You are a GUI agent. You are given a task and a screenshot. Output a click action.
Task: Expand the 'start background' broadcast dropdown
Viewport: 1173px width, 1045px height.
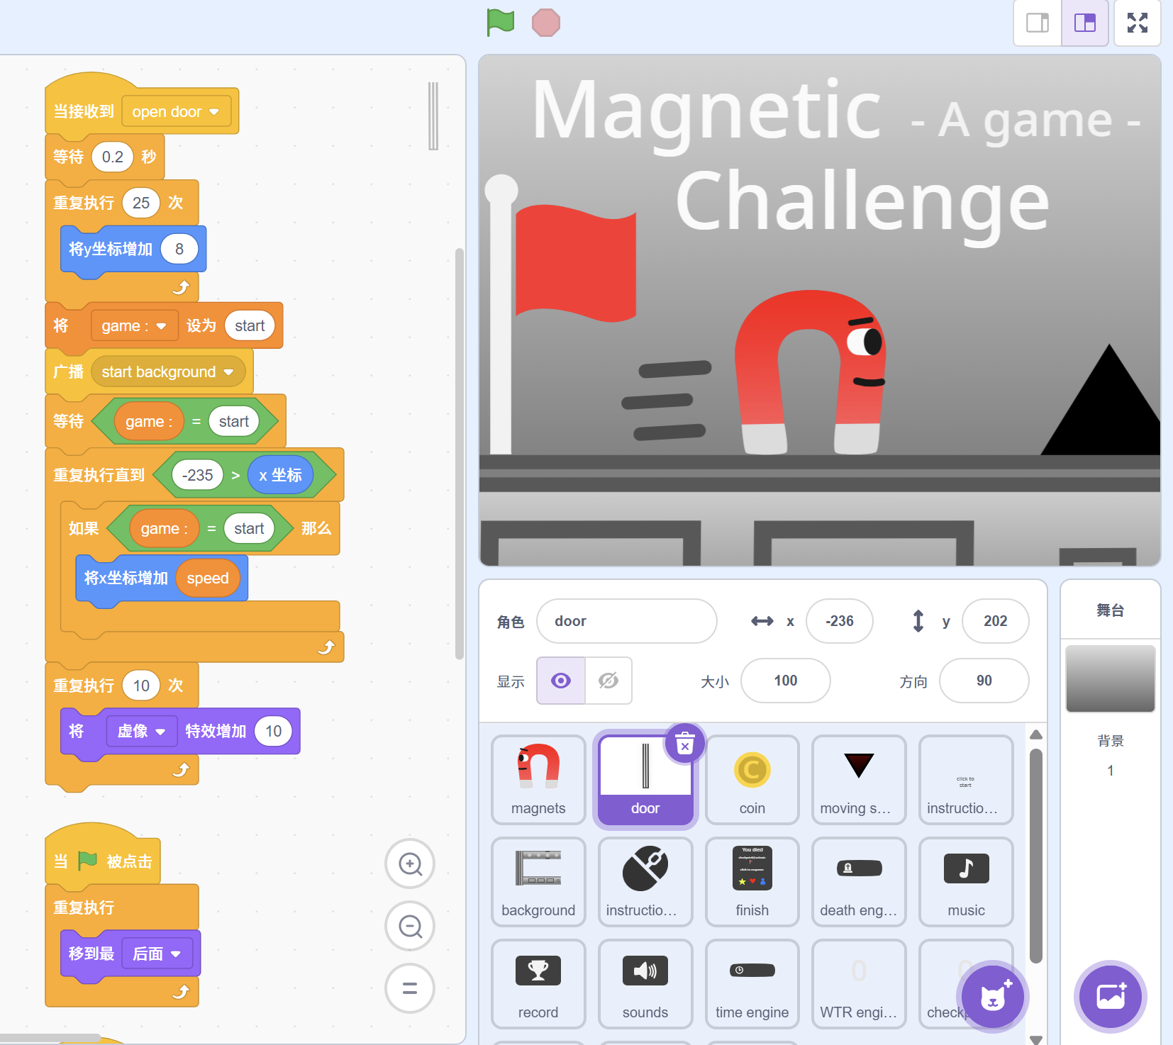tap(228, 372)
